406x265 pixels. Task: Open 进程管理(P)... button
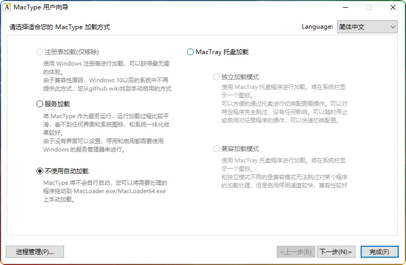[x=35, y=251]
